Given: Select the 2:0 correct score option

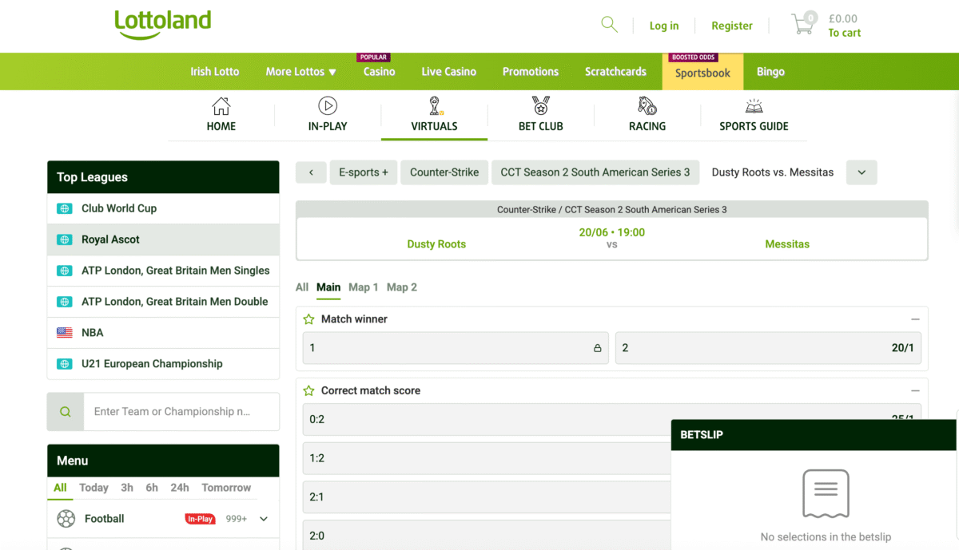Looking at the screenshot, I should pyautogui.click(x=487, y=536).
